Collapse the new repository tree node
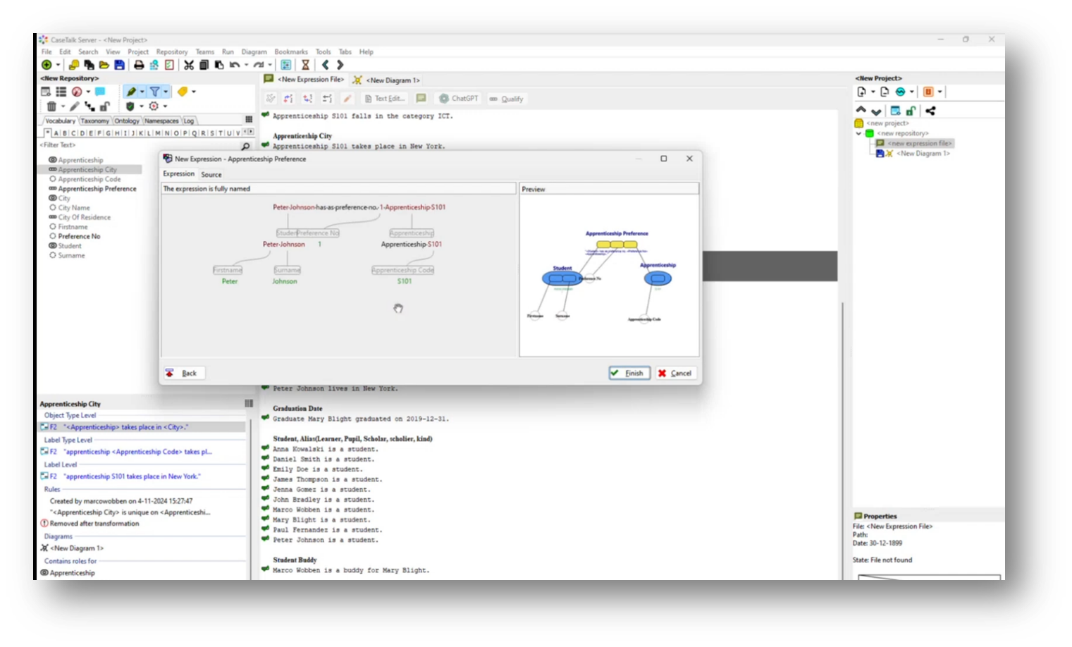 858,133
